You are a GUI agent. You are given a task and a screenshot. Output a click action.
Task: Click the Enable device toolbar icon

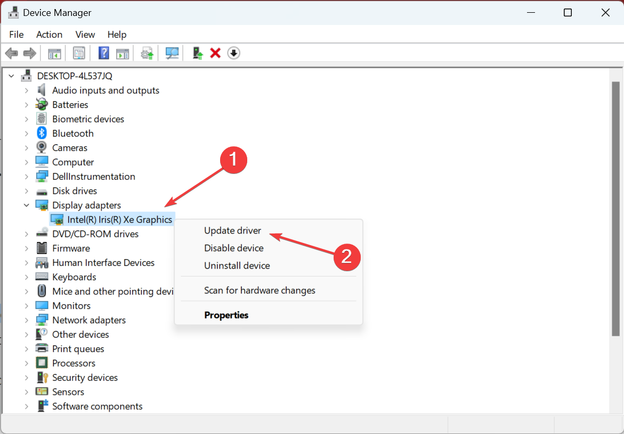[197, 53]
